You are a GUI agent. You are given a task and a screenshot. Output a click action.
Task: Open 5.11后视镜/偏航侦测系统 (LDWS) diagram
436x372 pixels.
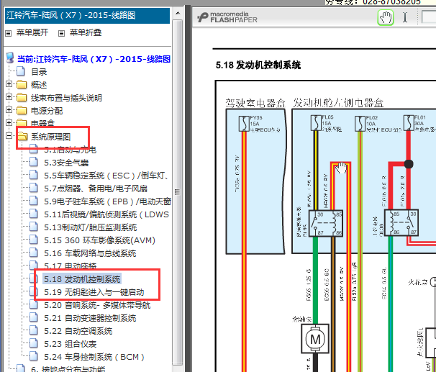coord(106,214)
